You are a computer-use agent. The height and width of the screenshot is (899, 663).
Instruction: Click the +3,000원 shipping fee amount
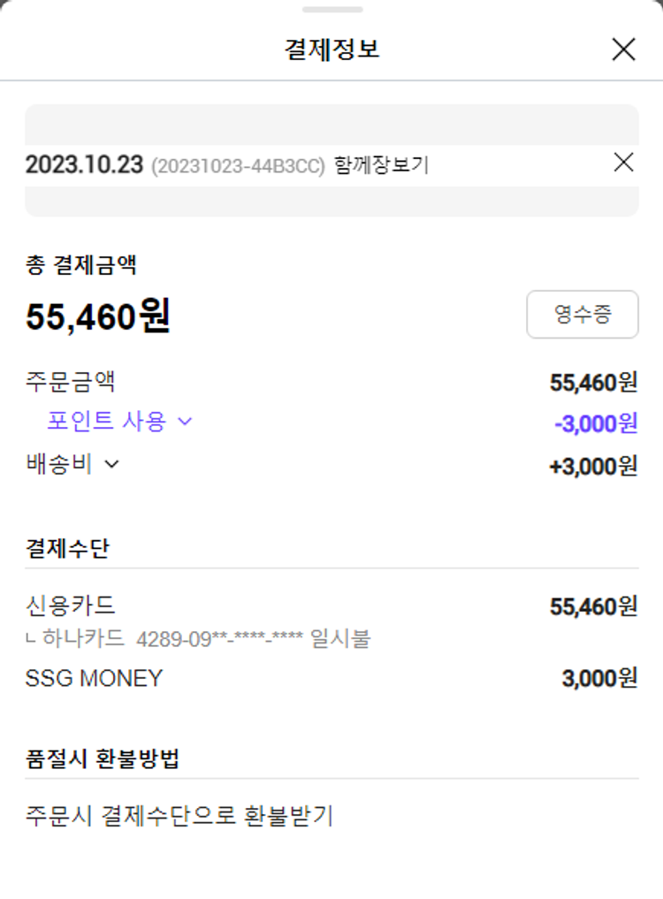coord(593,466)
